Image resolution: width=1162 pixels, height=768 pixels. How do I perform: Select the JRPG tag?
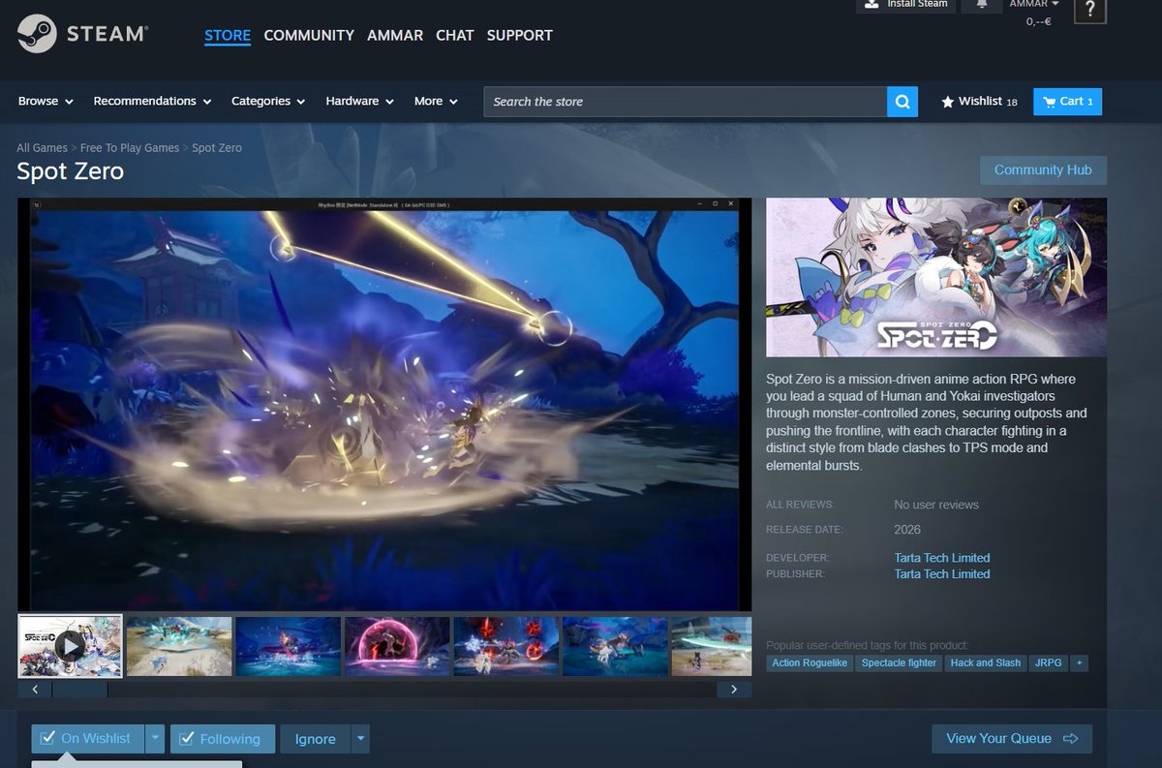point(1048,662)
